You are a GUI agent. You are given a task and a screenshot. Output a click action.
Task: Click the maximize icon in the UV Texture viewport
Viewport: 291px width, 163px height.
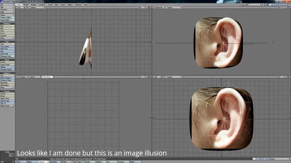coord(149,77)
